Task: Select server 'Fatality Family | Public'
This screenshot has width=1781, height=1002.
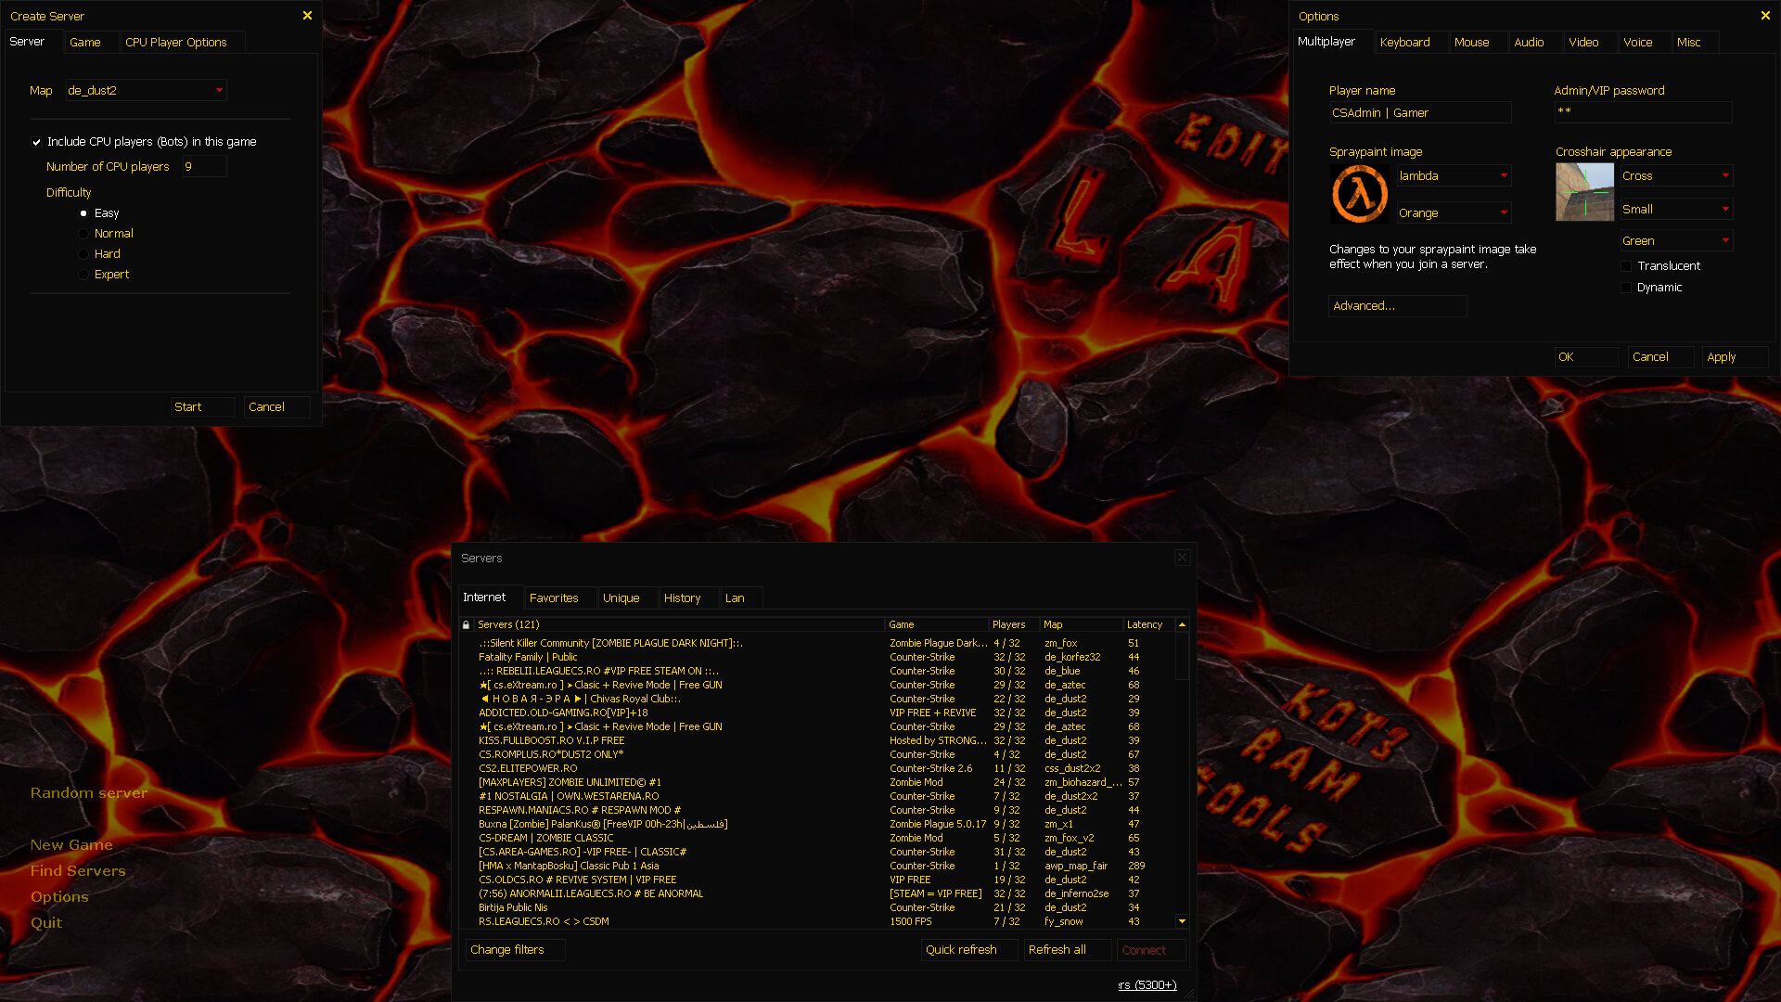Action: tap(817, 657)
